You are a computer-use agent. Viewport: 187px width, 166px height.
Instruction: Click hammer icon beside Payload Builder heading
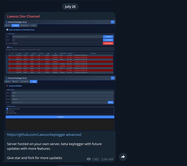pyautogui.click(x=7, y=86)
